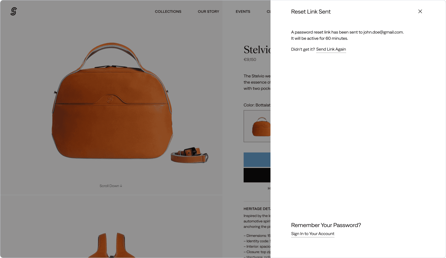
Task: Go to the Events page
Action: point(243,12)
